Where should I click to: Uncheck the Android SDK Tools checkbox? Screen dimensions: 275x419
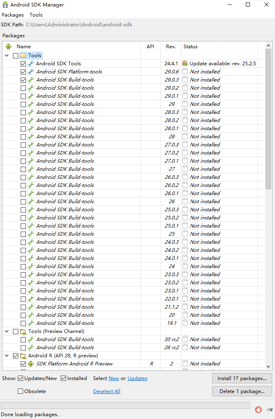(23, 64)
